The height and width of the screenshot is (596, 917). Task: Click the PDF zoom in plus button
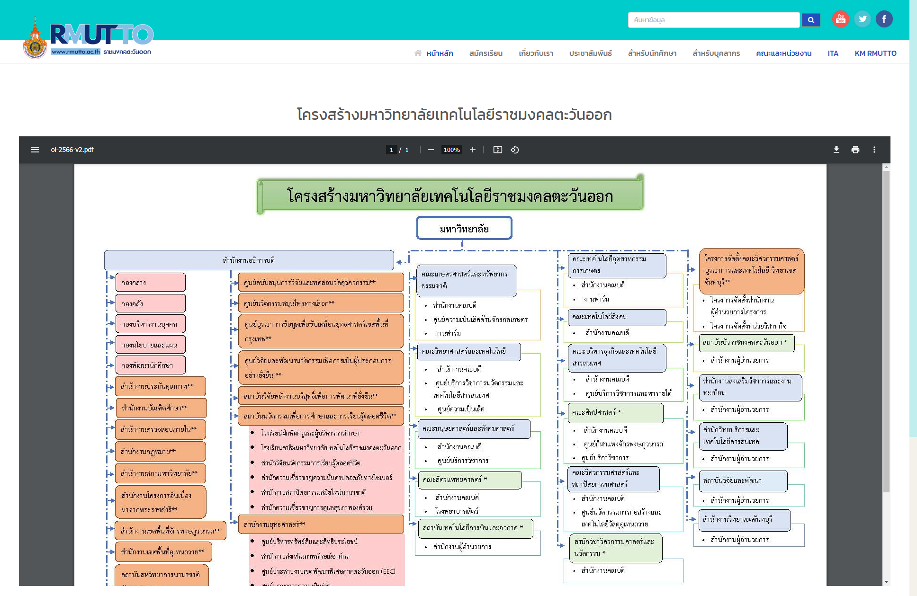pos(472,150)
